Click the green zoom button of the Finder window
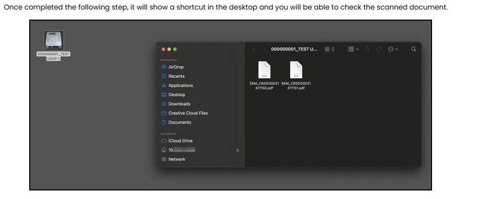 coord(175,49)
